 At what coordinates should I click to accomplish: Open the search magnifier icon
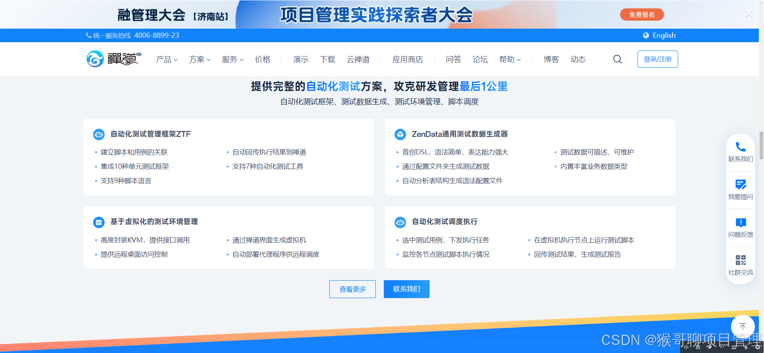(x=617, y=59)
